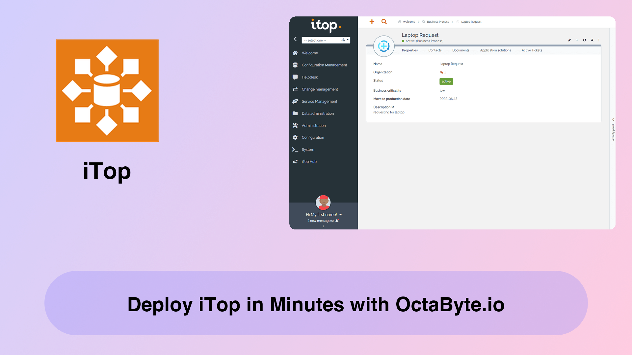Click the search icon in toolbar
Screen dimensions: 632x355
point(384,22)
